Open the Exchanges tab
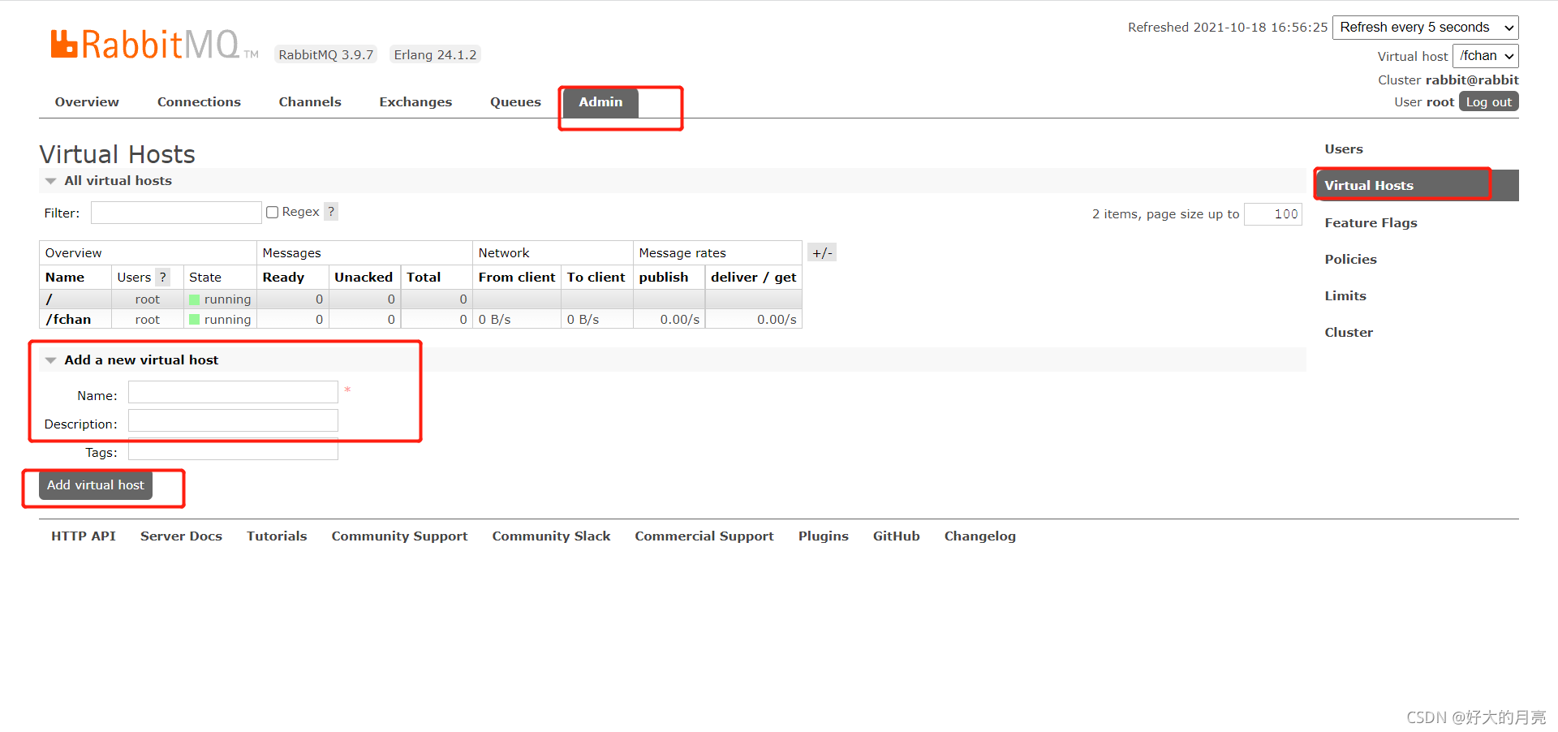Screen dimensions: 1558x732 [415, 102]
